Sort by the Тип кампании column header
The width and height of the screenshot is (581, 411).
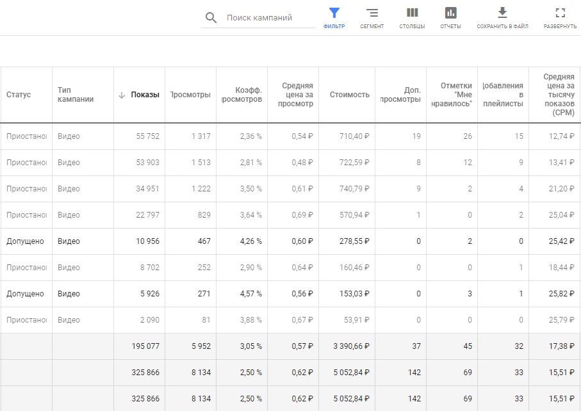[x=76, y=95]
